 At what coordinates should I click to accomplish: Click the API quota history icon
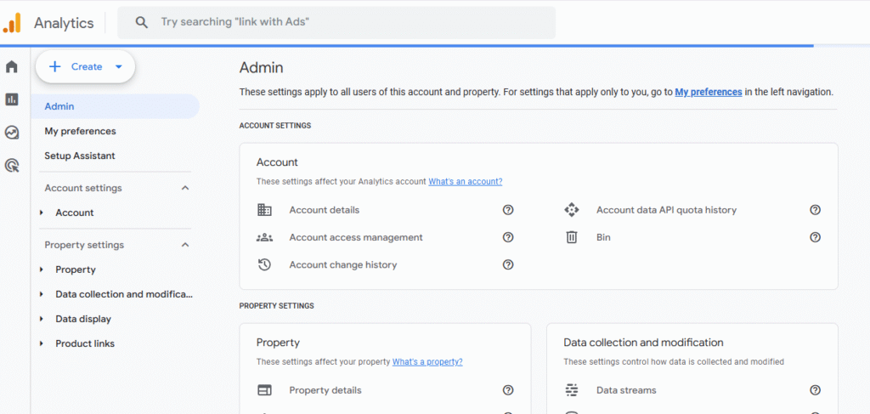coord(572,210)
